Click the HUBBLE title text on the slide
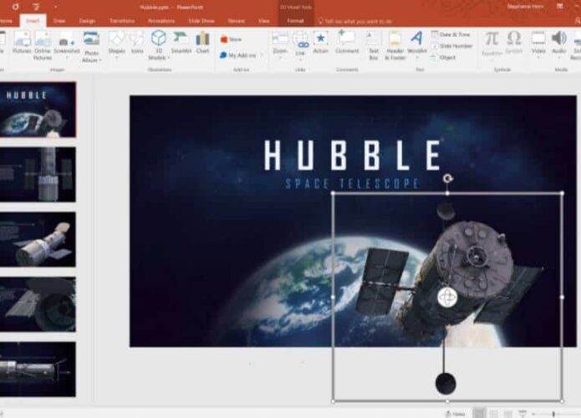The height and width of the screenshot is (418, 581). click(x=353, y=155)
